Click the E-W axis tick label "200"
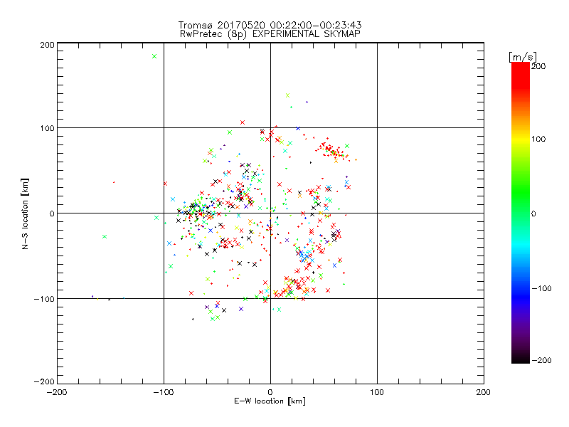The height and width of the screenshot is (427, 569). coord(483,392)
